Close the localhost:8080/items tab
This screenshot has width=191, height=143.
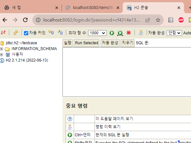(x=118, y=8)
